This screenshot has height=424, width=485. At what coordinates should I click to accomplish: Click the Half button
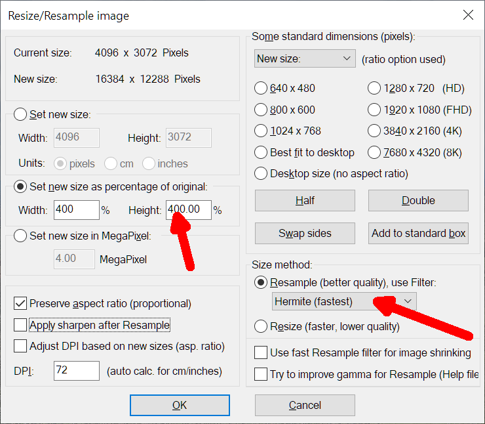[305, 201]
